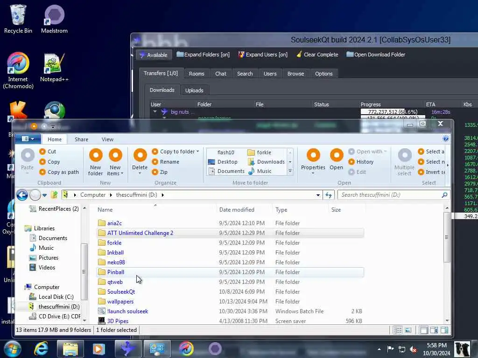This screenshot has width=478, height=358.
Task: Toggle Expand Users [on] in SoulseekQt
Action: pyautogui.click(x=263, y=55)
